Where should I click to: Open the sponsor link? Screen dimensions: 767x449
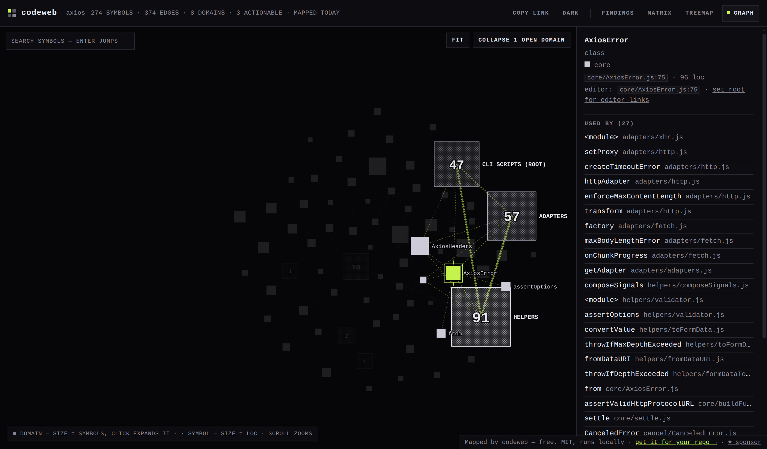[744, 442]
